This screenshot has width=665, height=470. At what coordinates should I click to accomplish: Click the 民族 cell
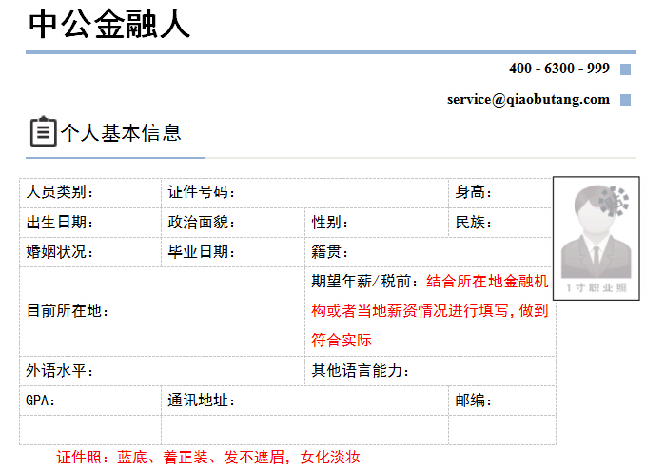click(500, 223)
